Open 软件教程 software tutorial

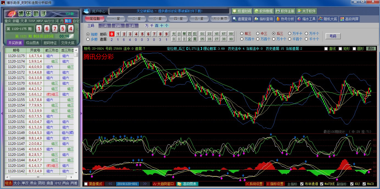(x=263, y=11)
